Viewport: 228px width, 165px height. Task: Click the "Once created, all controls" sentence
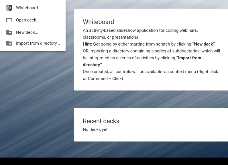point(150,72)
